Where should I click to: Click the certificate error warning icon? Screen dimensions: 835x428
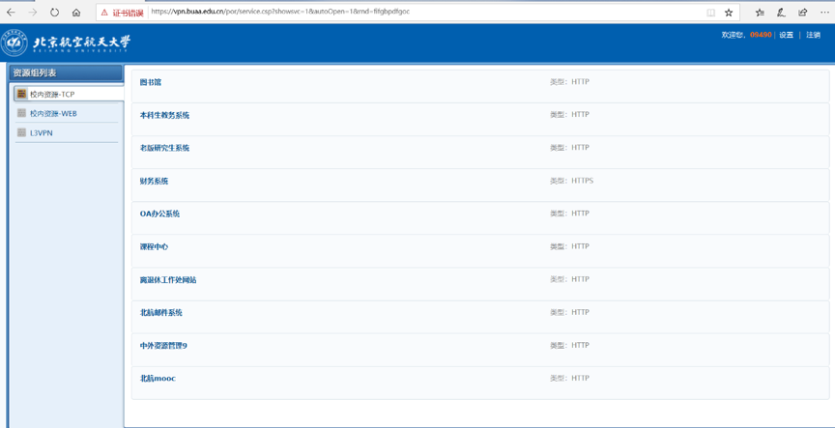point(104,13)
